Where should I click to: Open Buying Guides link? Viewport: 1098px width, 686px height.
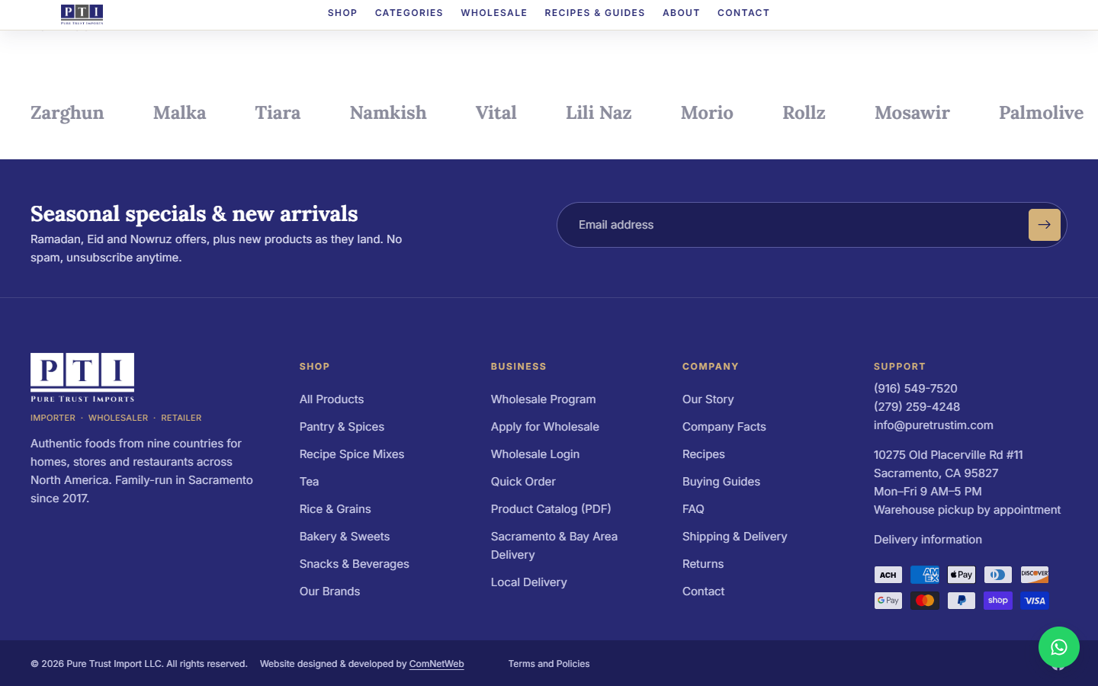pos(721,482)
